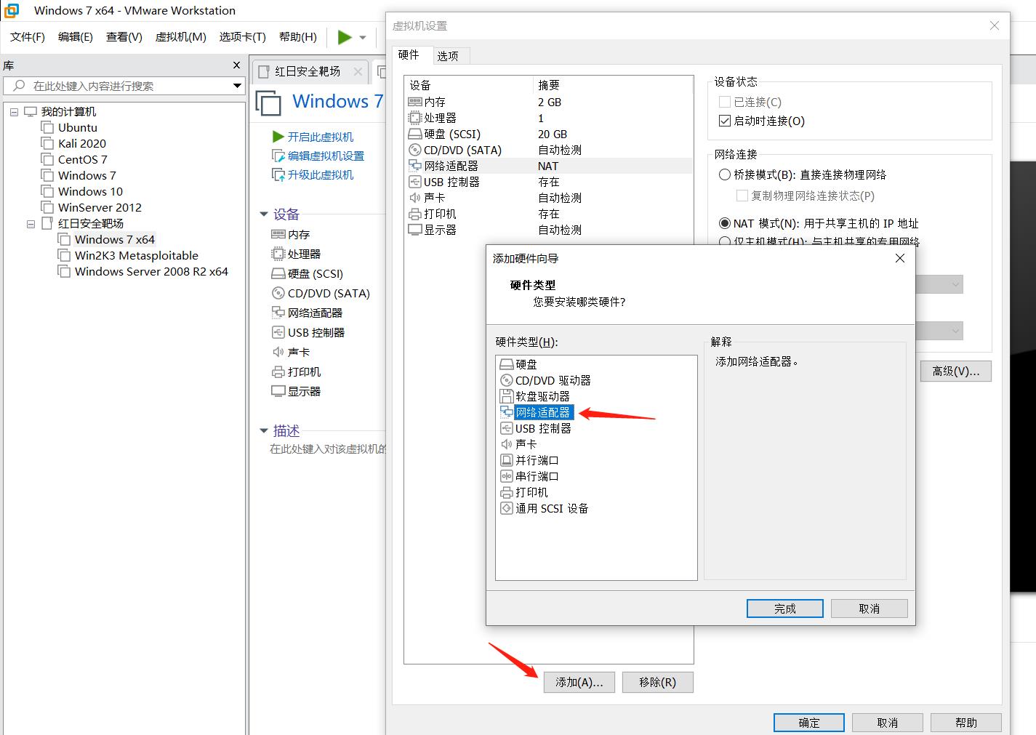Click 编辑虚拟机设置 link
This screenshot has height=735, width=1036.
click(326, 156)
